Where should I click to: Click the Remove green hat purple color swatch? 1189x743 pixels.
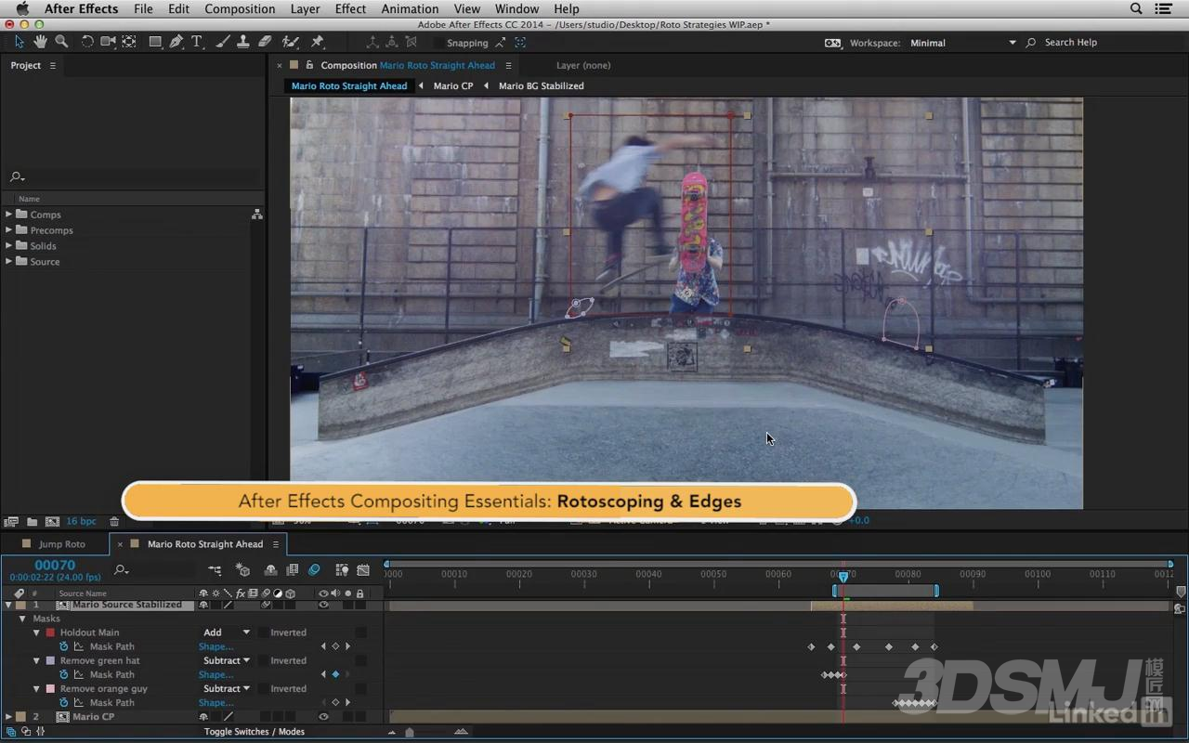pos(50,660)
